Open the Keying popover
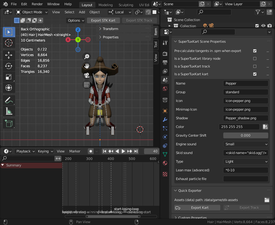The width and height of the screenshot is (275, 225). [45, 151]
